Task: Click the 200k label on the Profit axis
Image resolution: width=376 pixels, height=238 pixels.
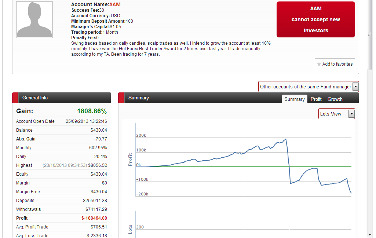Action: coord(141,135)
